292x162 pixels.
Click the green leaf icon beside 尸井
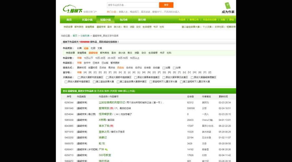(x=106, y=149)
